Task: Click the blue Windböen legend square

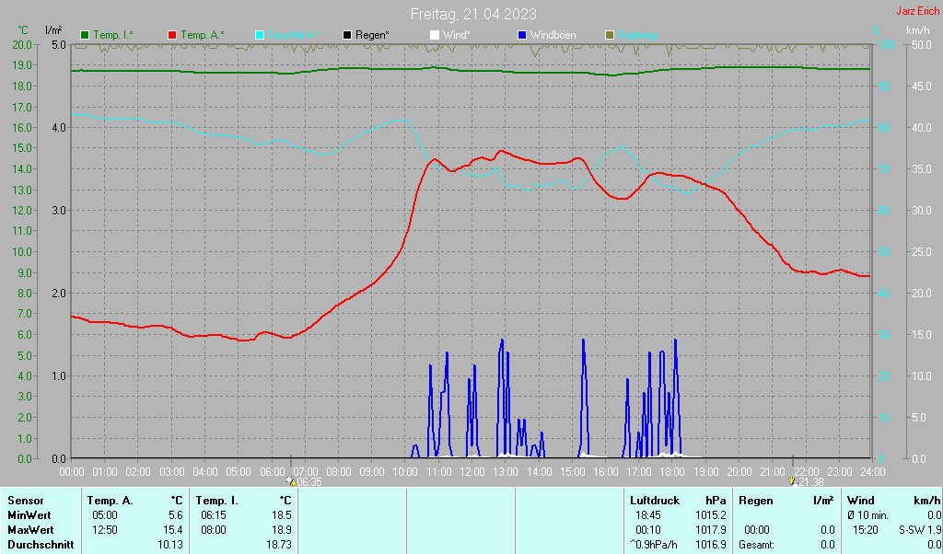Action: (x=522, y=35)
